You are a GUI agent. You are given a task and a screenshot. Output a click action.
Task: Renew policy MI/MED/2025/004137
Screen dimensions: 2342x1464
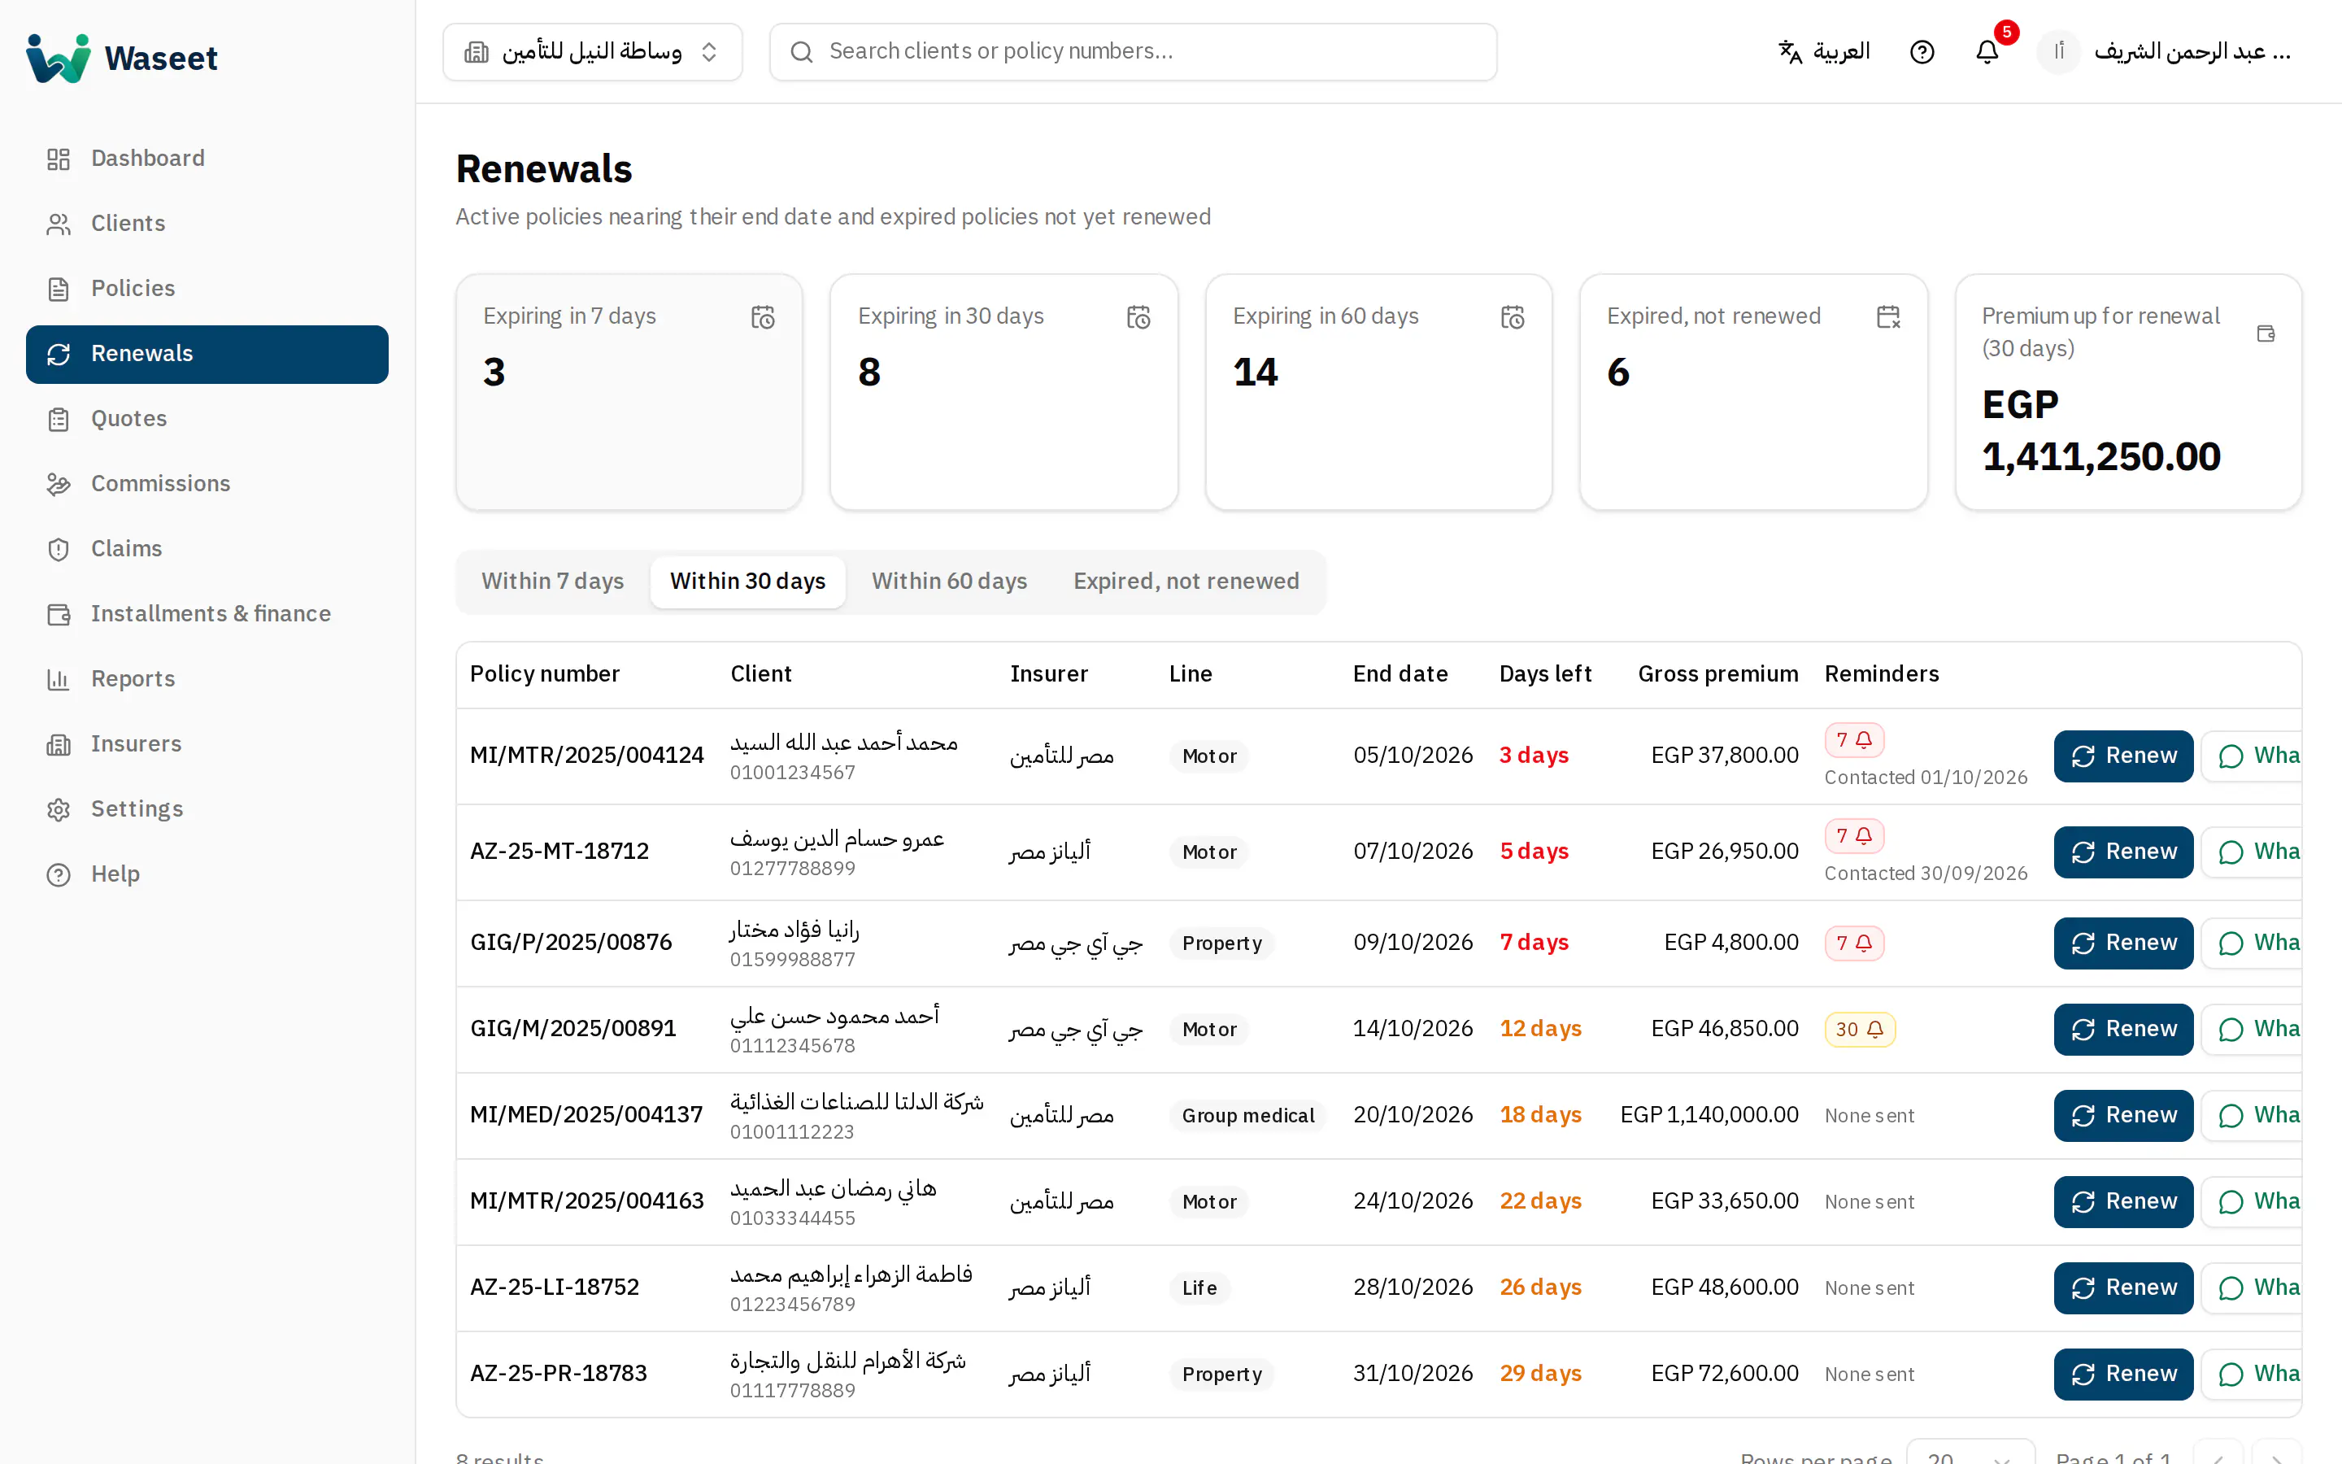coord(2123,1115)
